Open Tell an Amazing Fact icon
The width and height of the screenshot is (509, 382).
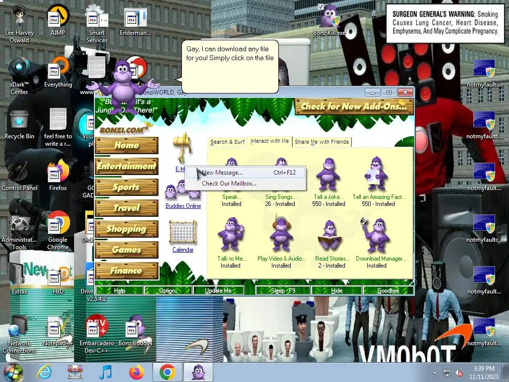tap(376, 174)
